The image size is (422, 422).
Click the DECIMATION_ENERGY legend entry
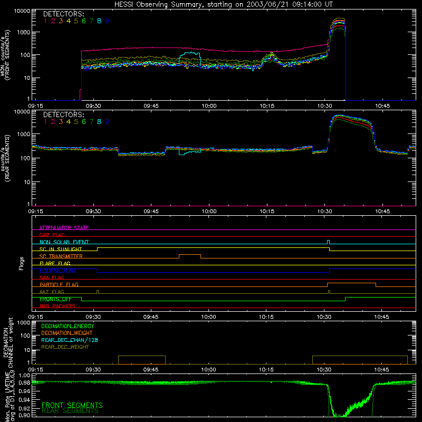pos(68,326)
